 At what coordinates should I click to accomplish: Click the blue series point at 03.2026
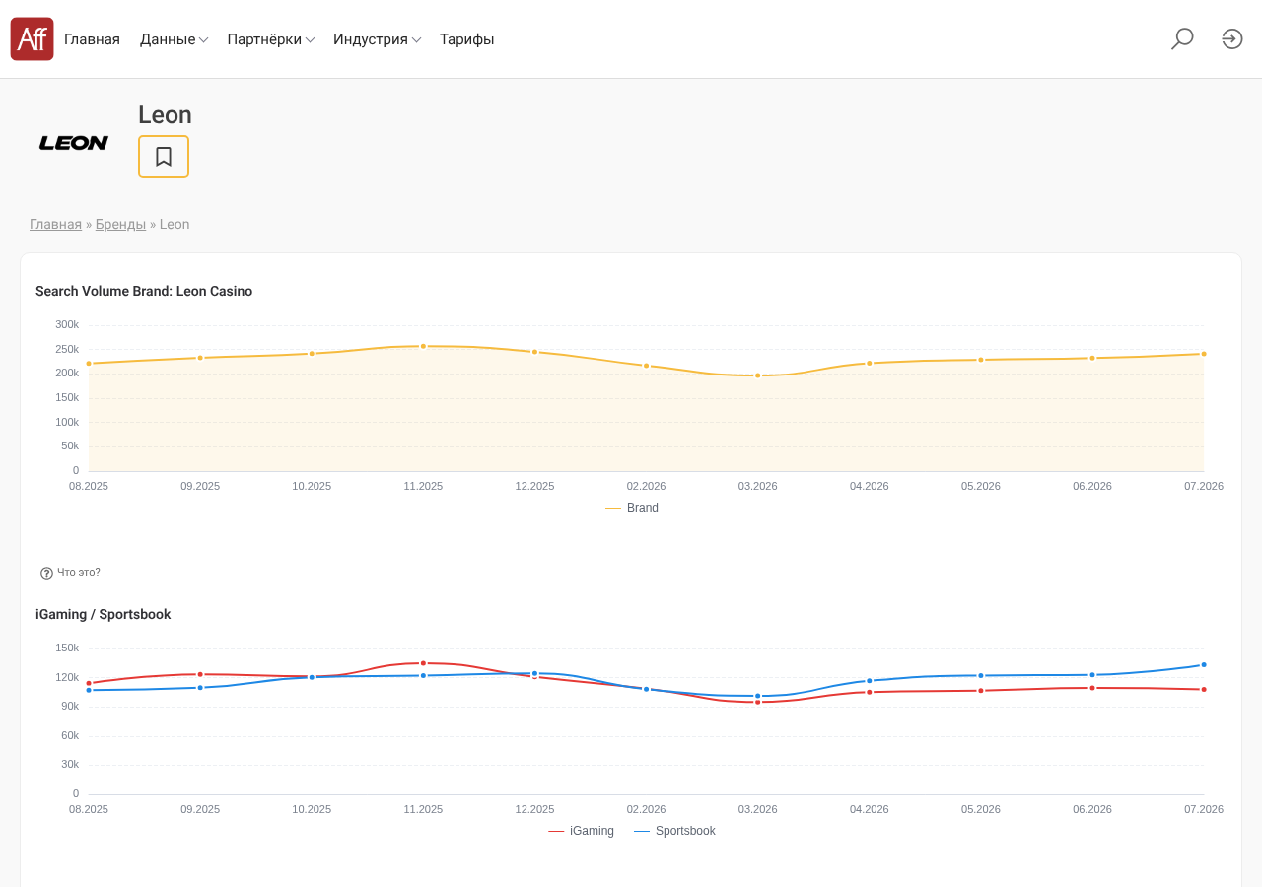click(758, 696)
